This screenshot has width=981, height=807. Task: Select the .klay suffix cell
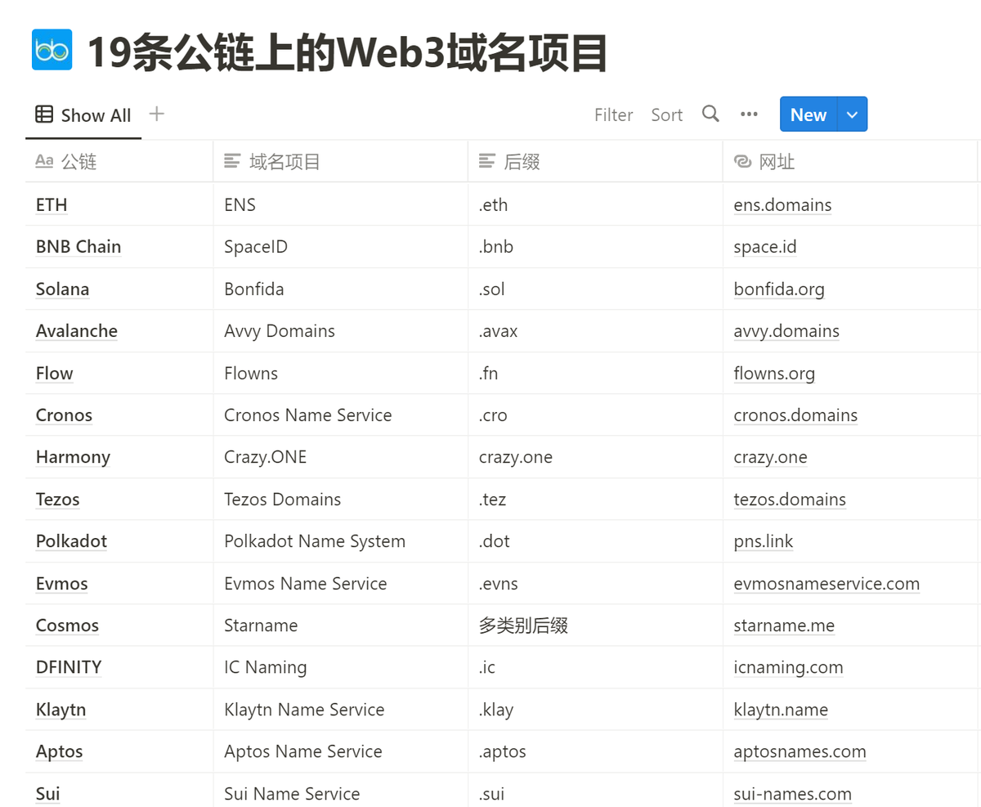595,710
